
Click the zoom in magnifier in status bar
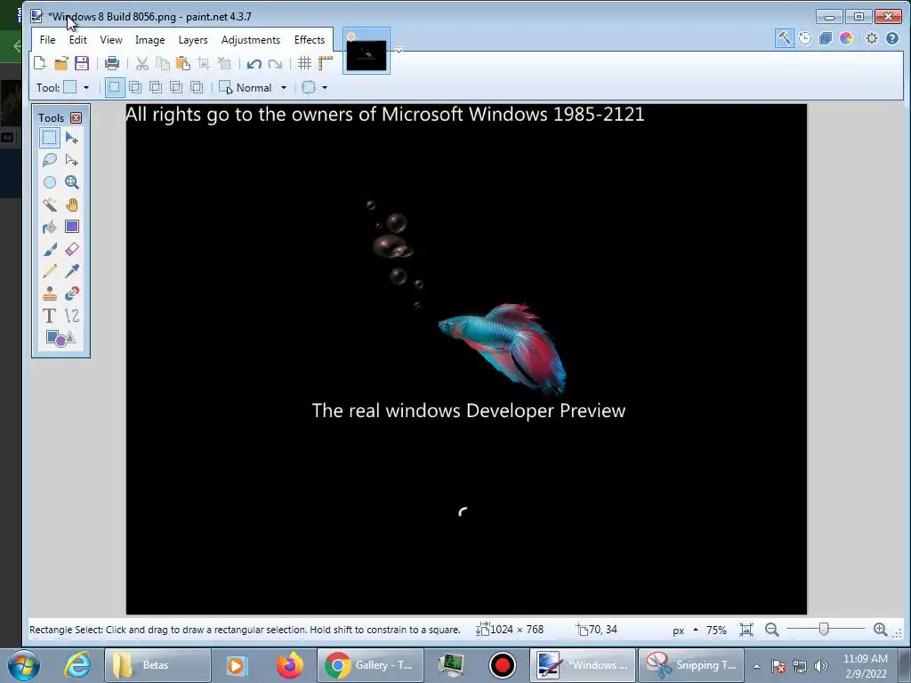point(880,630)
